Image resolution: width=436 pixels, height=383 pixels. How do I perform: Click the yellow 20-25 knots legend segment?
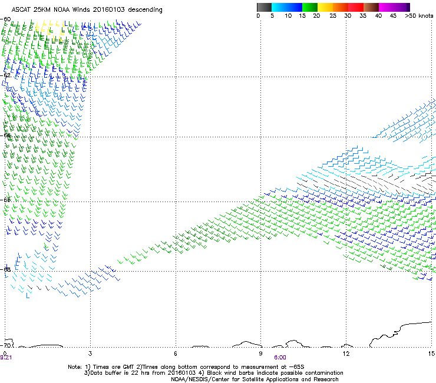pos(325,7)
